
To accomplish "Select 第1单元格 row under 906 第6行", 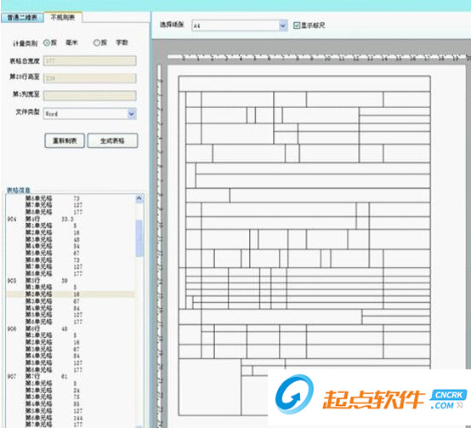I will click(71, 335).
